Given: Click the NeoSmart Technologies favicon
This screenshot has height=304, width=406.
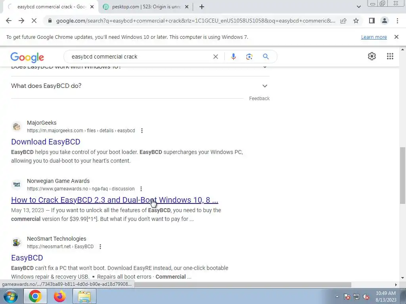Looking at the screenshot, I should coord(17,243).
